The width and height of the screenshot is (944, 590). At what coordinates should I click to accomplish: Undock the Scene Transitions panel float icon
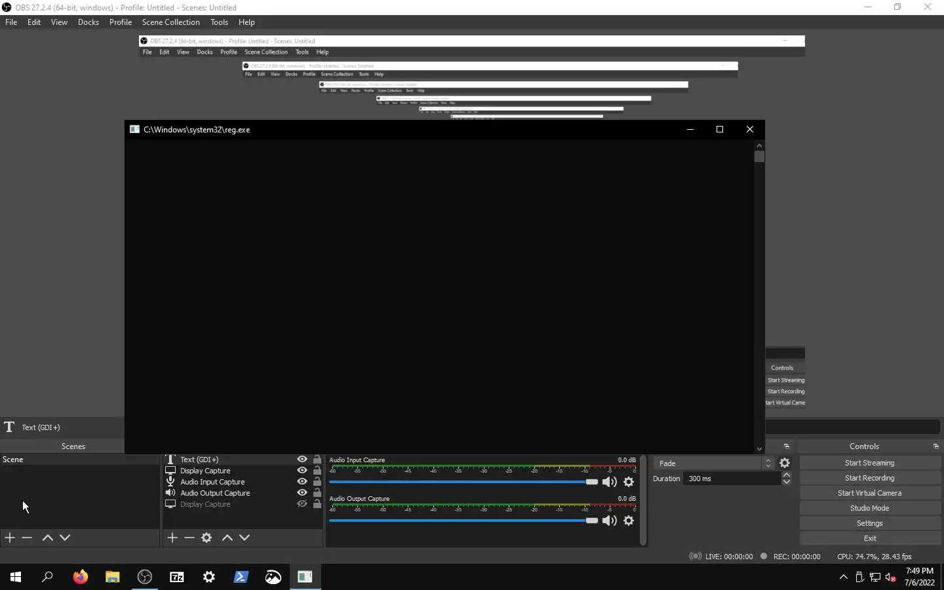click(786, 446)
